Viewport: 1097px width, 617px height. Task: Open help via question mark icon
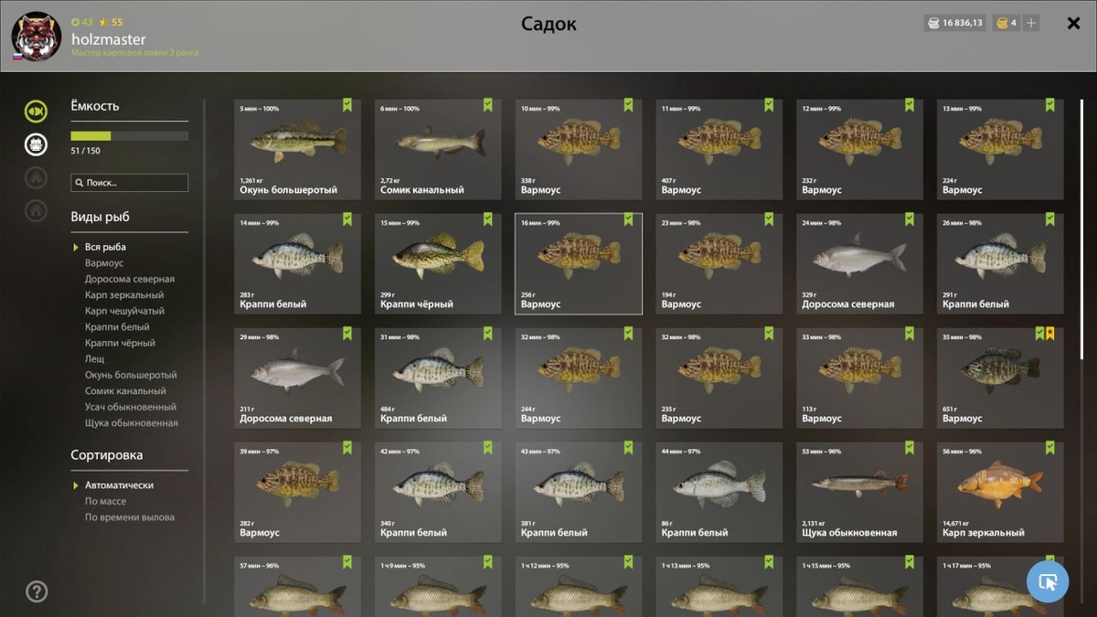coord(37,591)
